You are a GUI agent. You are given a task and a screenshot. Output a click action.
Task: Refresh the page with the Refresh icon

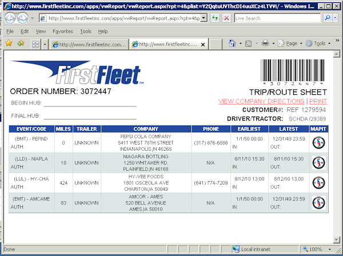[214, 18]
